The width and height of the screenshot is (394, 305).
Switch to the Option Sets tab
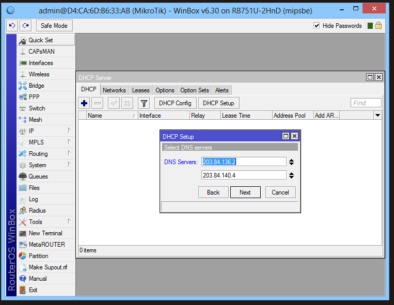coord(195,90)
